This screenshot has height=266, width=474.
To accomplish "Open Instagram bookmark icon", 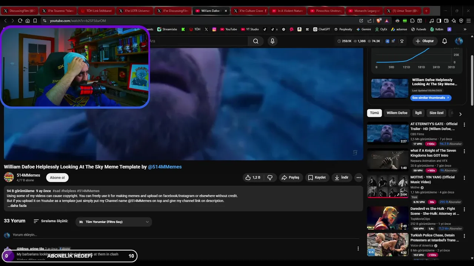I will [214, 29].
